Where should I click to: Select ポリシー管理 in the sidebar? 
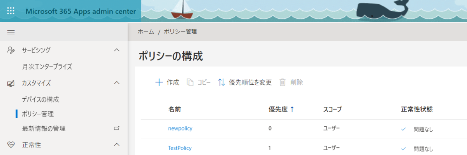(38, 114)
